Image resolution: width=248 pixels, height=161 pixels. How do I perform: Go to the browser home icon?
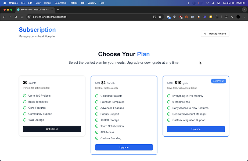pos(22,17)
